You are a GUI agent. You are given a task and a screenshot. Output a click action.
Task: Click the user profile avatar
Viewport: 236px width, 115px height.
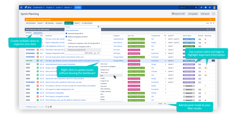[x=214, y=7]
